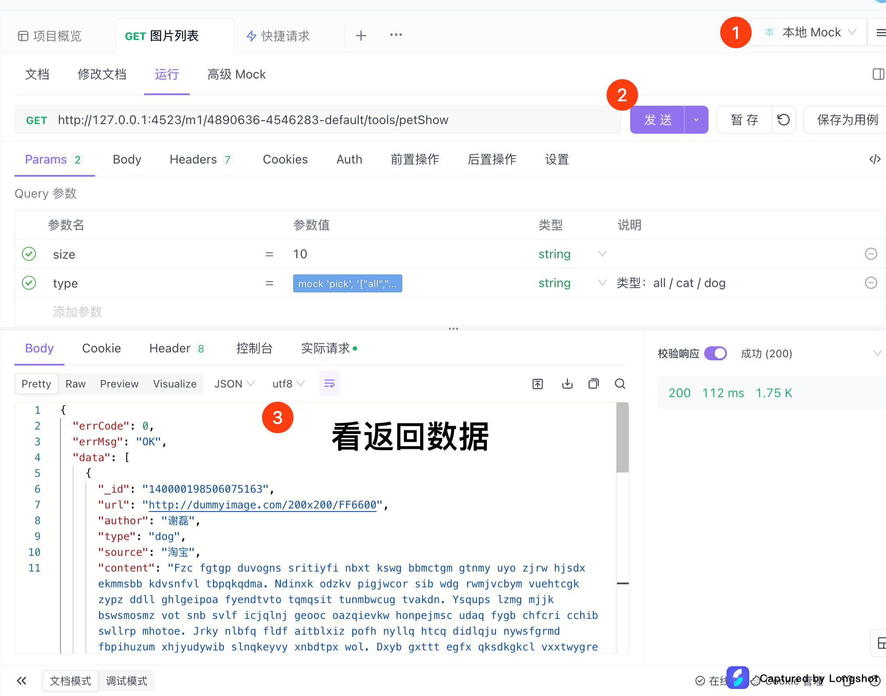Click the mock 'pick' value tag for type
Viewport: 886px width, 696px height.
347,284
